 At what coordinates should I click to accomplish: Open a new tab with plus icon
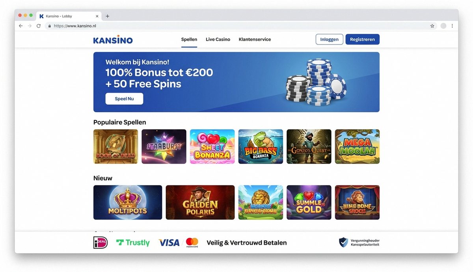(x=108, y=16)
